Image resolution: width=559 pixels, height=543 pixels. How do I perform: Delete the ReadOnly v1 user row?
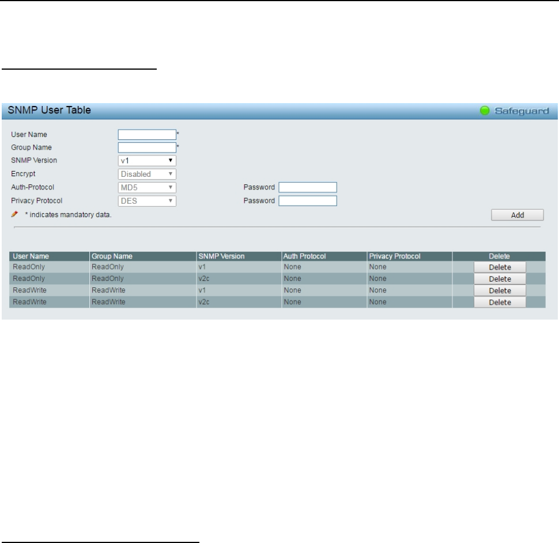[x=500, y=267]
